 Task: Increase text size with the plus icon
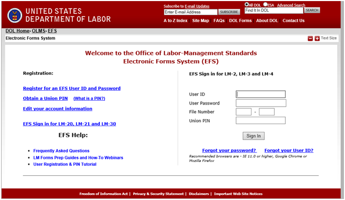[x=317, y=39]
